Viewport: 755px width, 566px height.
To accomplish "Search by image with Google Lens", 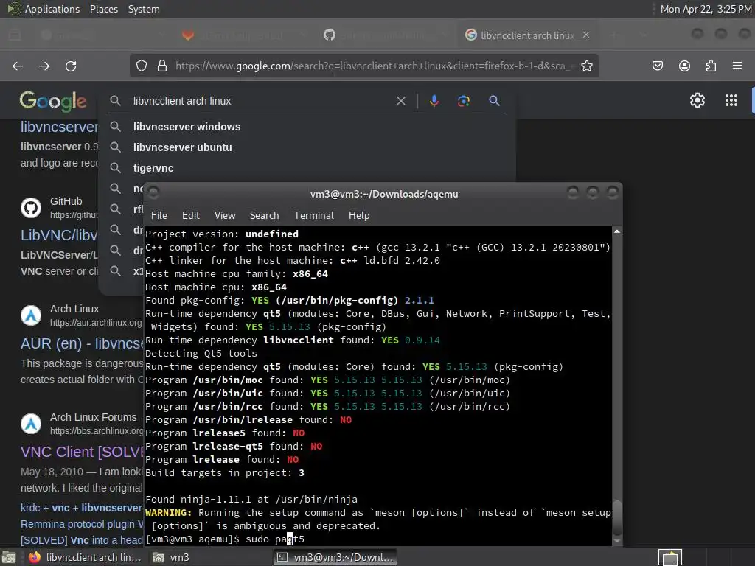I will click(x=463, y=100).
